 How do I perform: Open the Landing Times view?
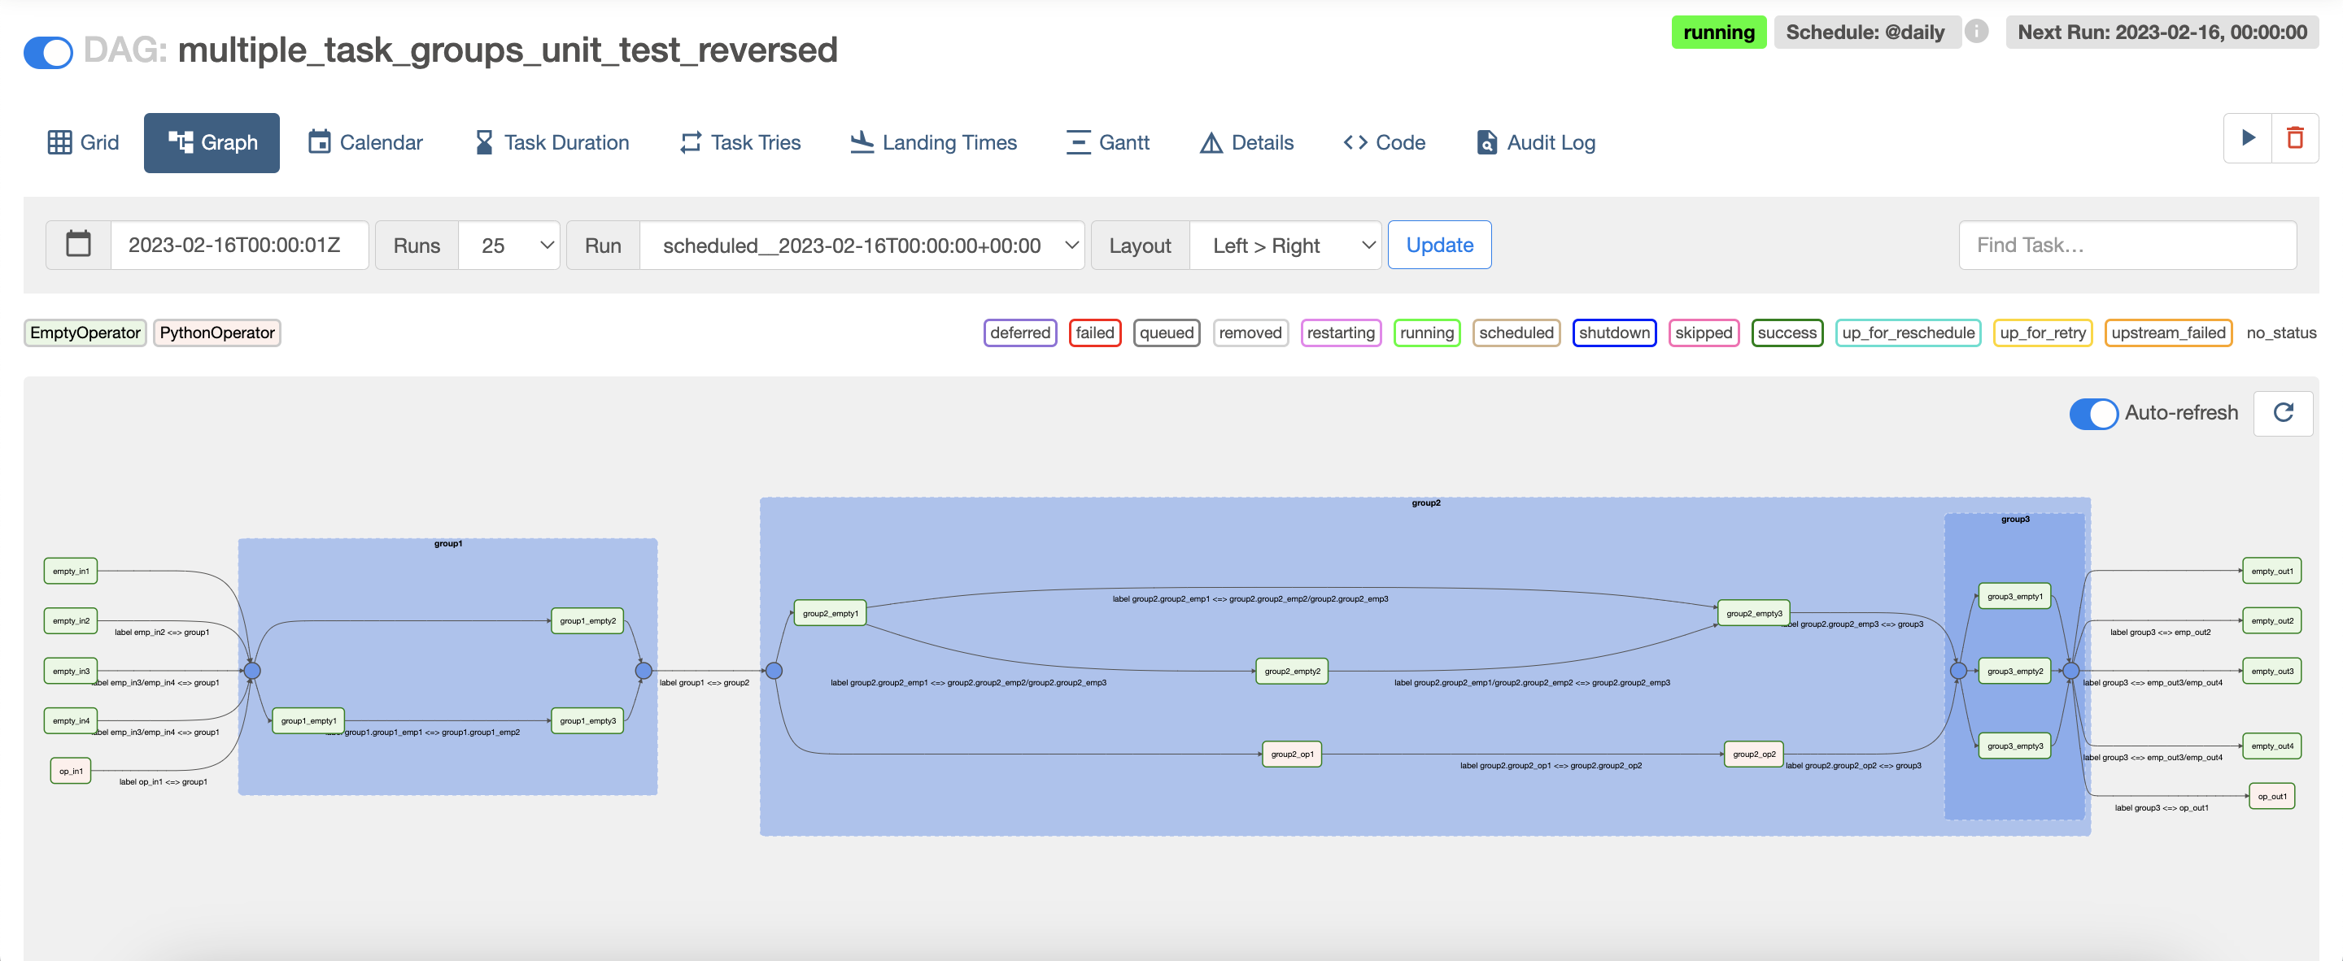pyautogui.click(x=932, y=143)
